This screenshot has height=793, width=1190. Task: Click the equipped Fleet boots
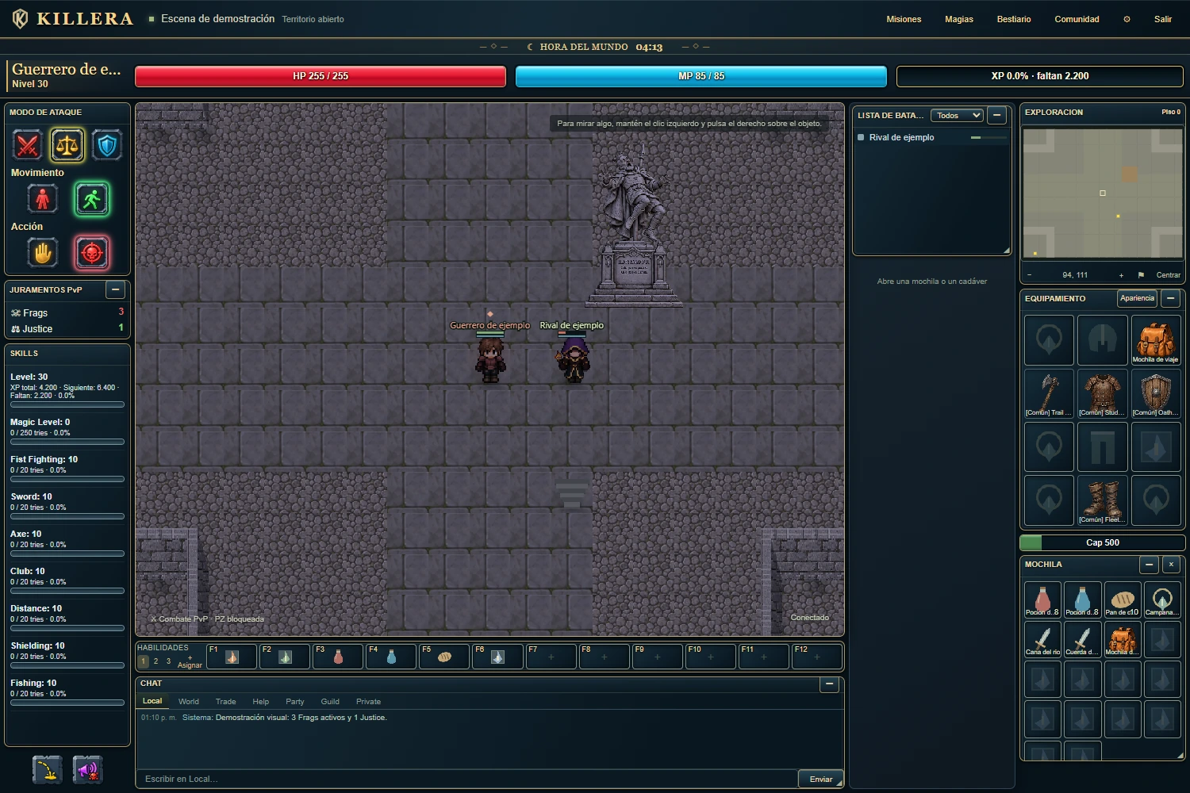pos(1103,500)
